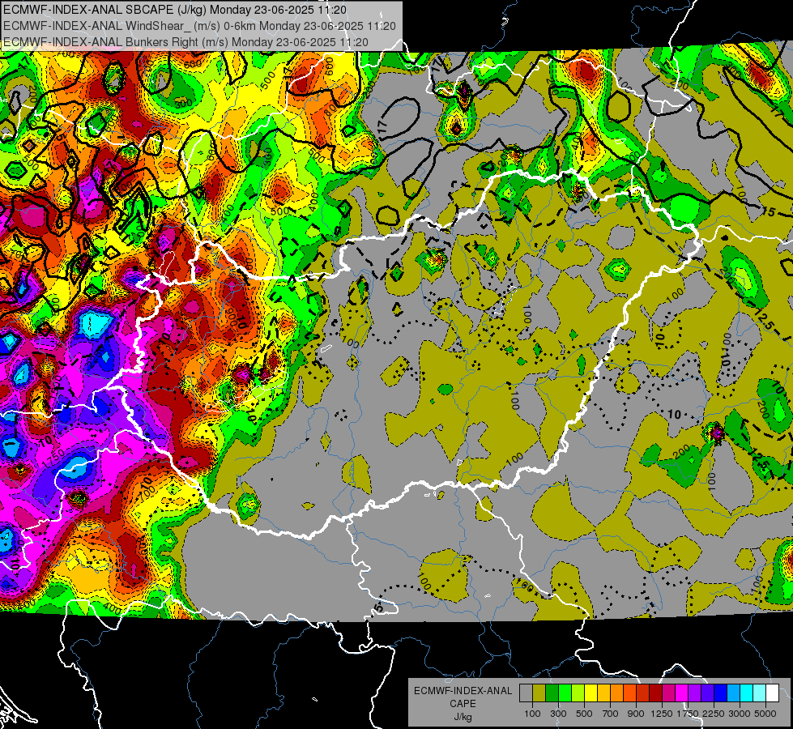The image size is (793, 729).
Task: Click the legend word CAPE
Action: [x=463, y=704]
